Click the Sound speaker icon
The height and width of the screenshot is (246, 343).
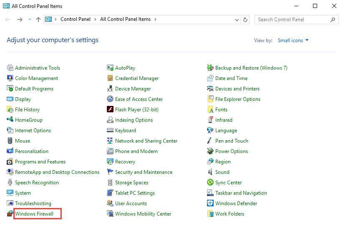point(210,172)
